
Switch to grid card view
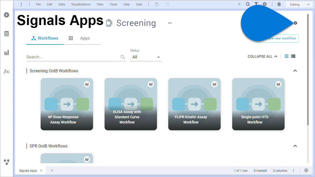coord(286,56)
